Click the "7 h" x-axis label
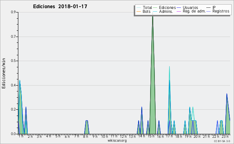 pyautogui.click(x=76, y=136)
